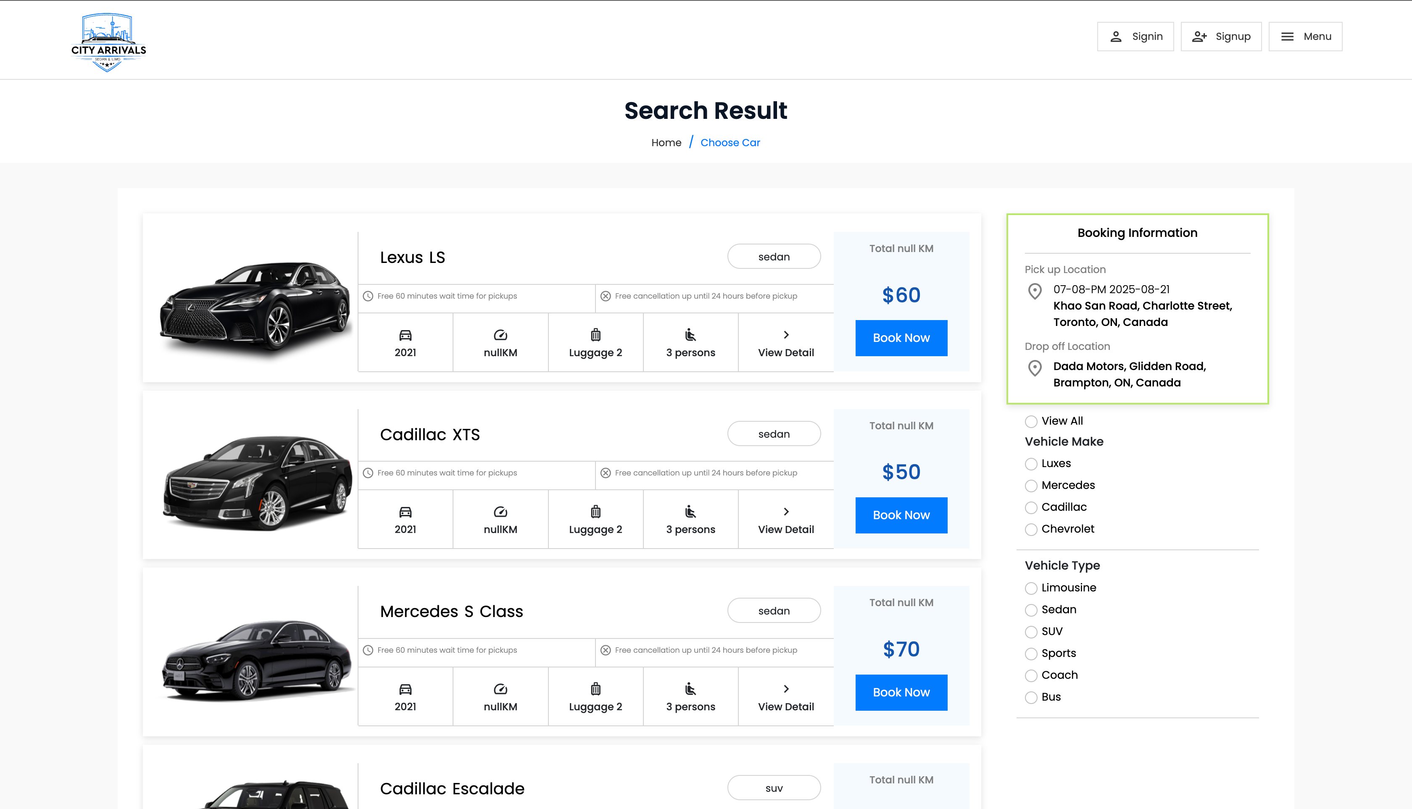Open View Detail chevron for Mercedes S Class

pos(786,688)
